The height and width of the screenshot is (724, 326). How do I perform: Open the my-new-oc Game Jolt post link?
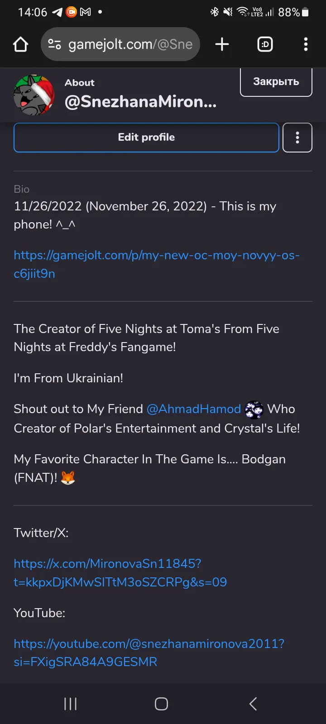156,264
